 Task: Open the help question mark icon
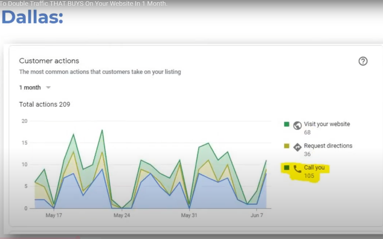tap(363, 61)
